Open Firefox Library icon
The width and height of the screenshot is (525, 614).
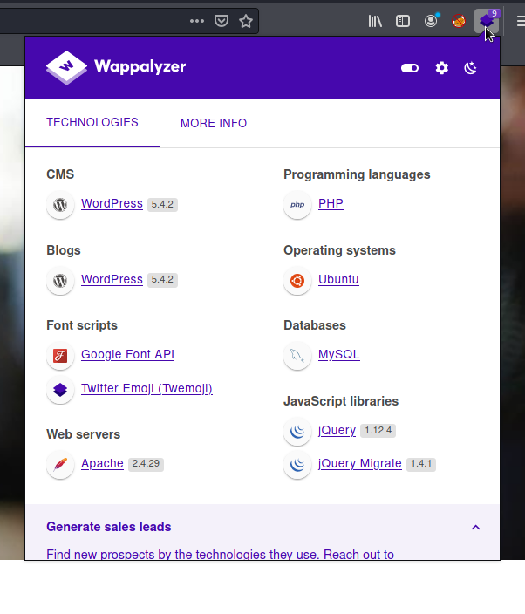[375, 21]
